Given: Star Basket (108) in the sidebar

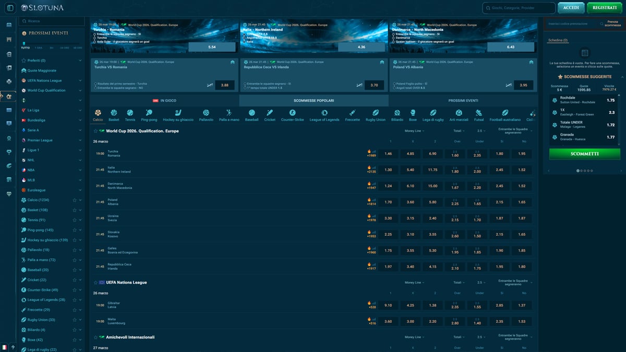Looking at the screenshot, I should coord(75,210).
